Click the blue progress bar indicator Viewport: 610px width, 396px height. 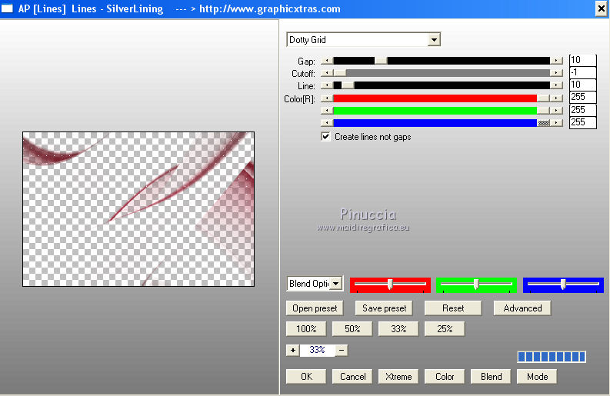[552, 357]
